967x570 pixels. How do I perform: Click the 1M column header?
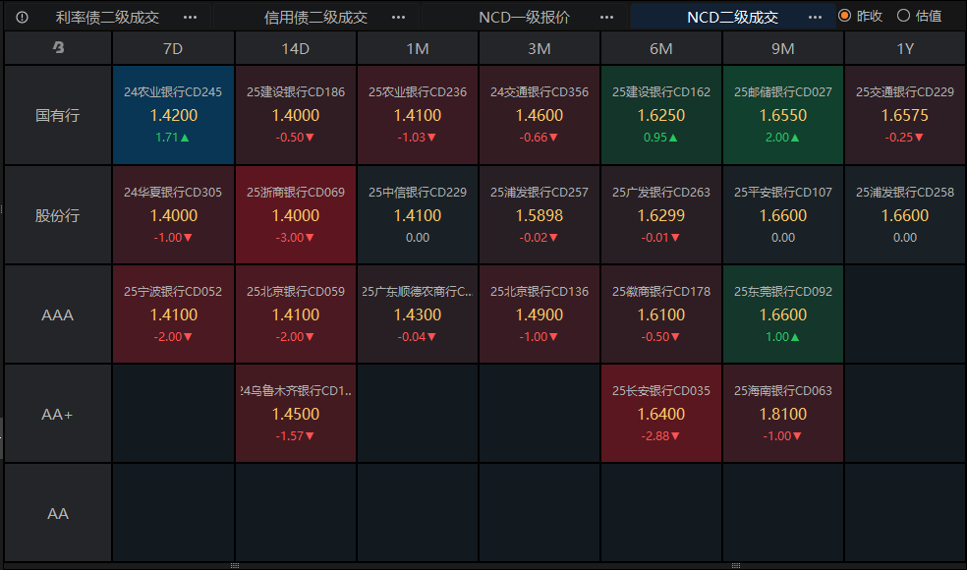coord(418,48)
